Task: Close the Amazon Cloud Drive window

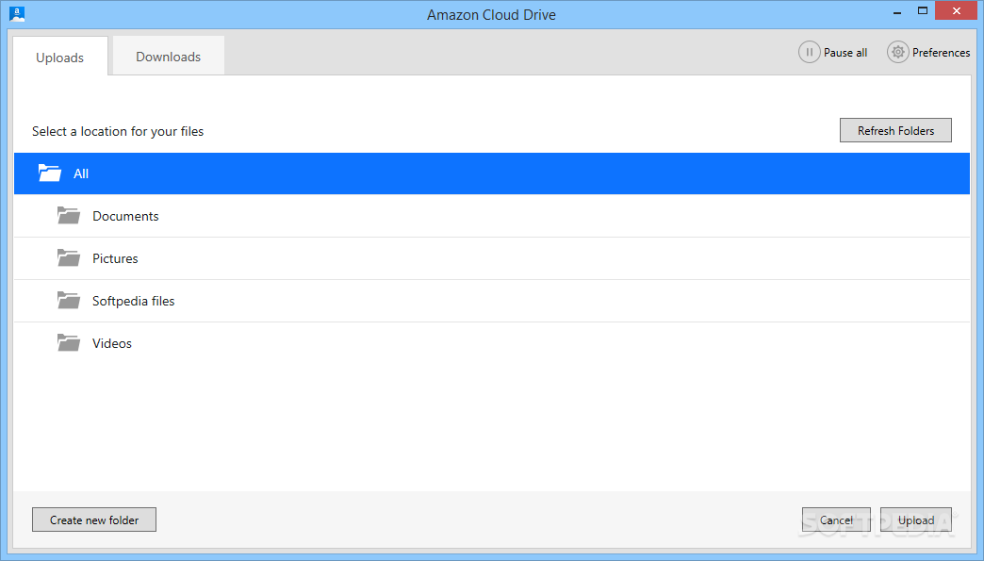Action: coord(957,10)
